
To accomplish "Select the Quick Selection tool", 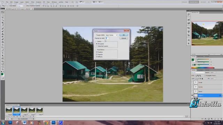I will (3, 20).
